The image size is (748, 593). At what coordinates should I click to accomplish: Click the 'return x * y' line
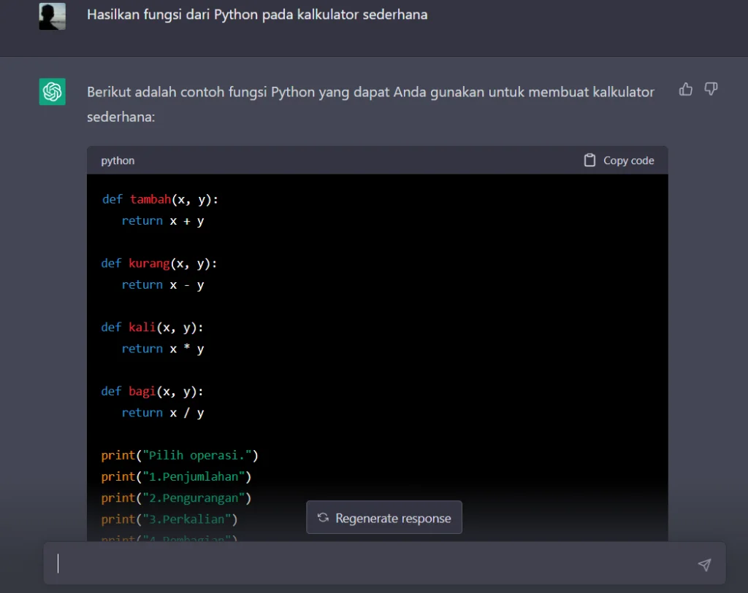pyautogui.click(x=163, y=348)
